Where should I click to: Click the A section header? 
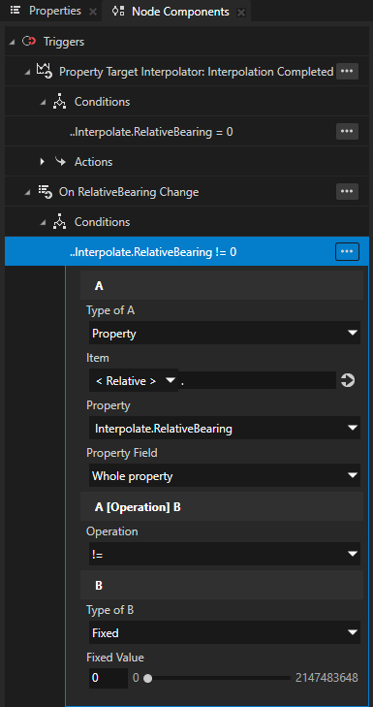tap(222, 285)
